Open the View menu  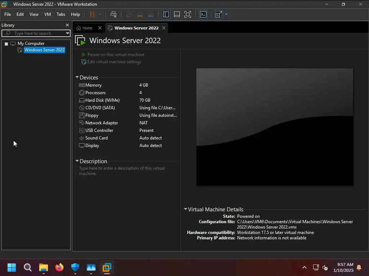tap(34, 14)
